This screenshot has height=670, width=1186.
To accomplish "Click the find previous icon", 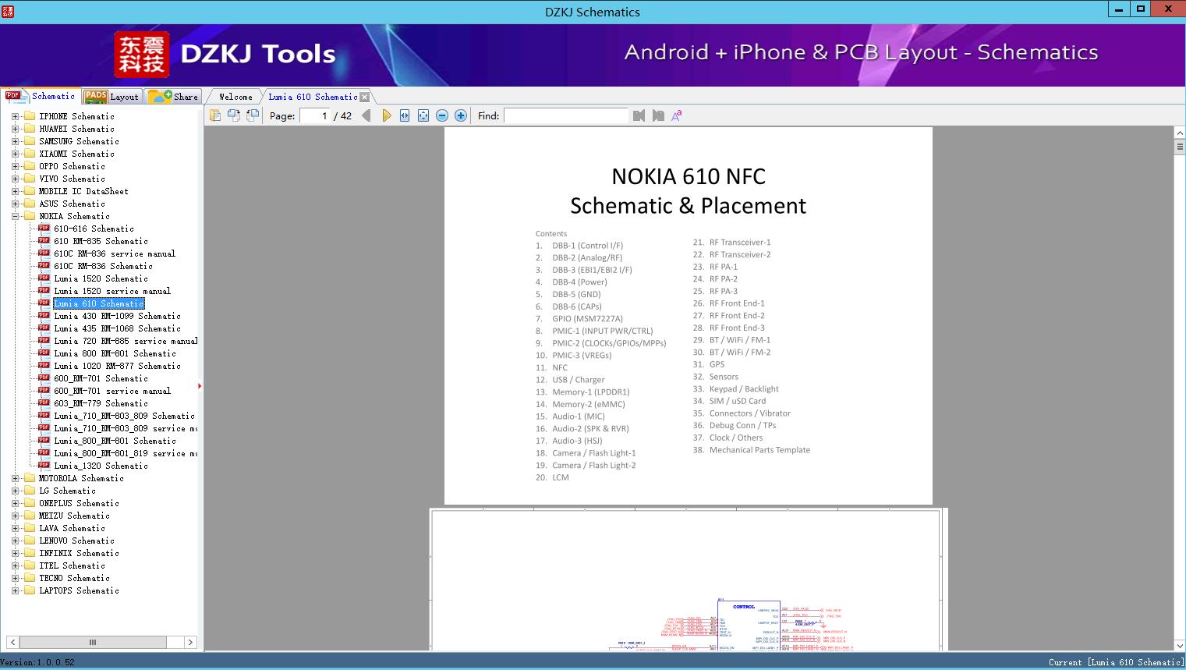I will point(639,115).
